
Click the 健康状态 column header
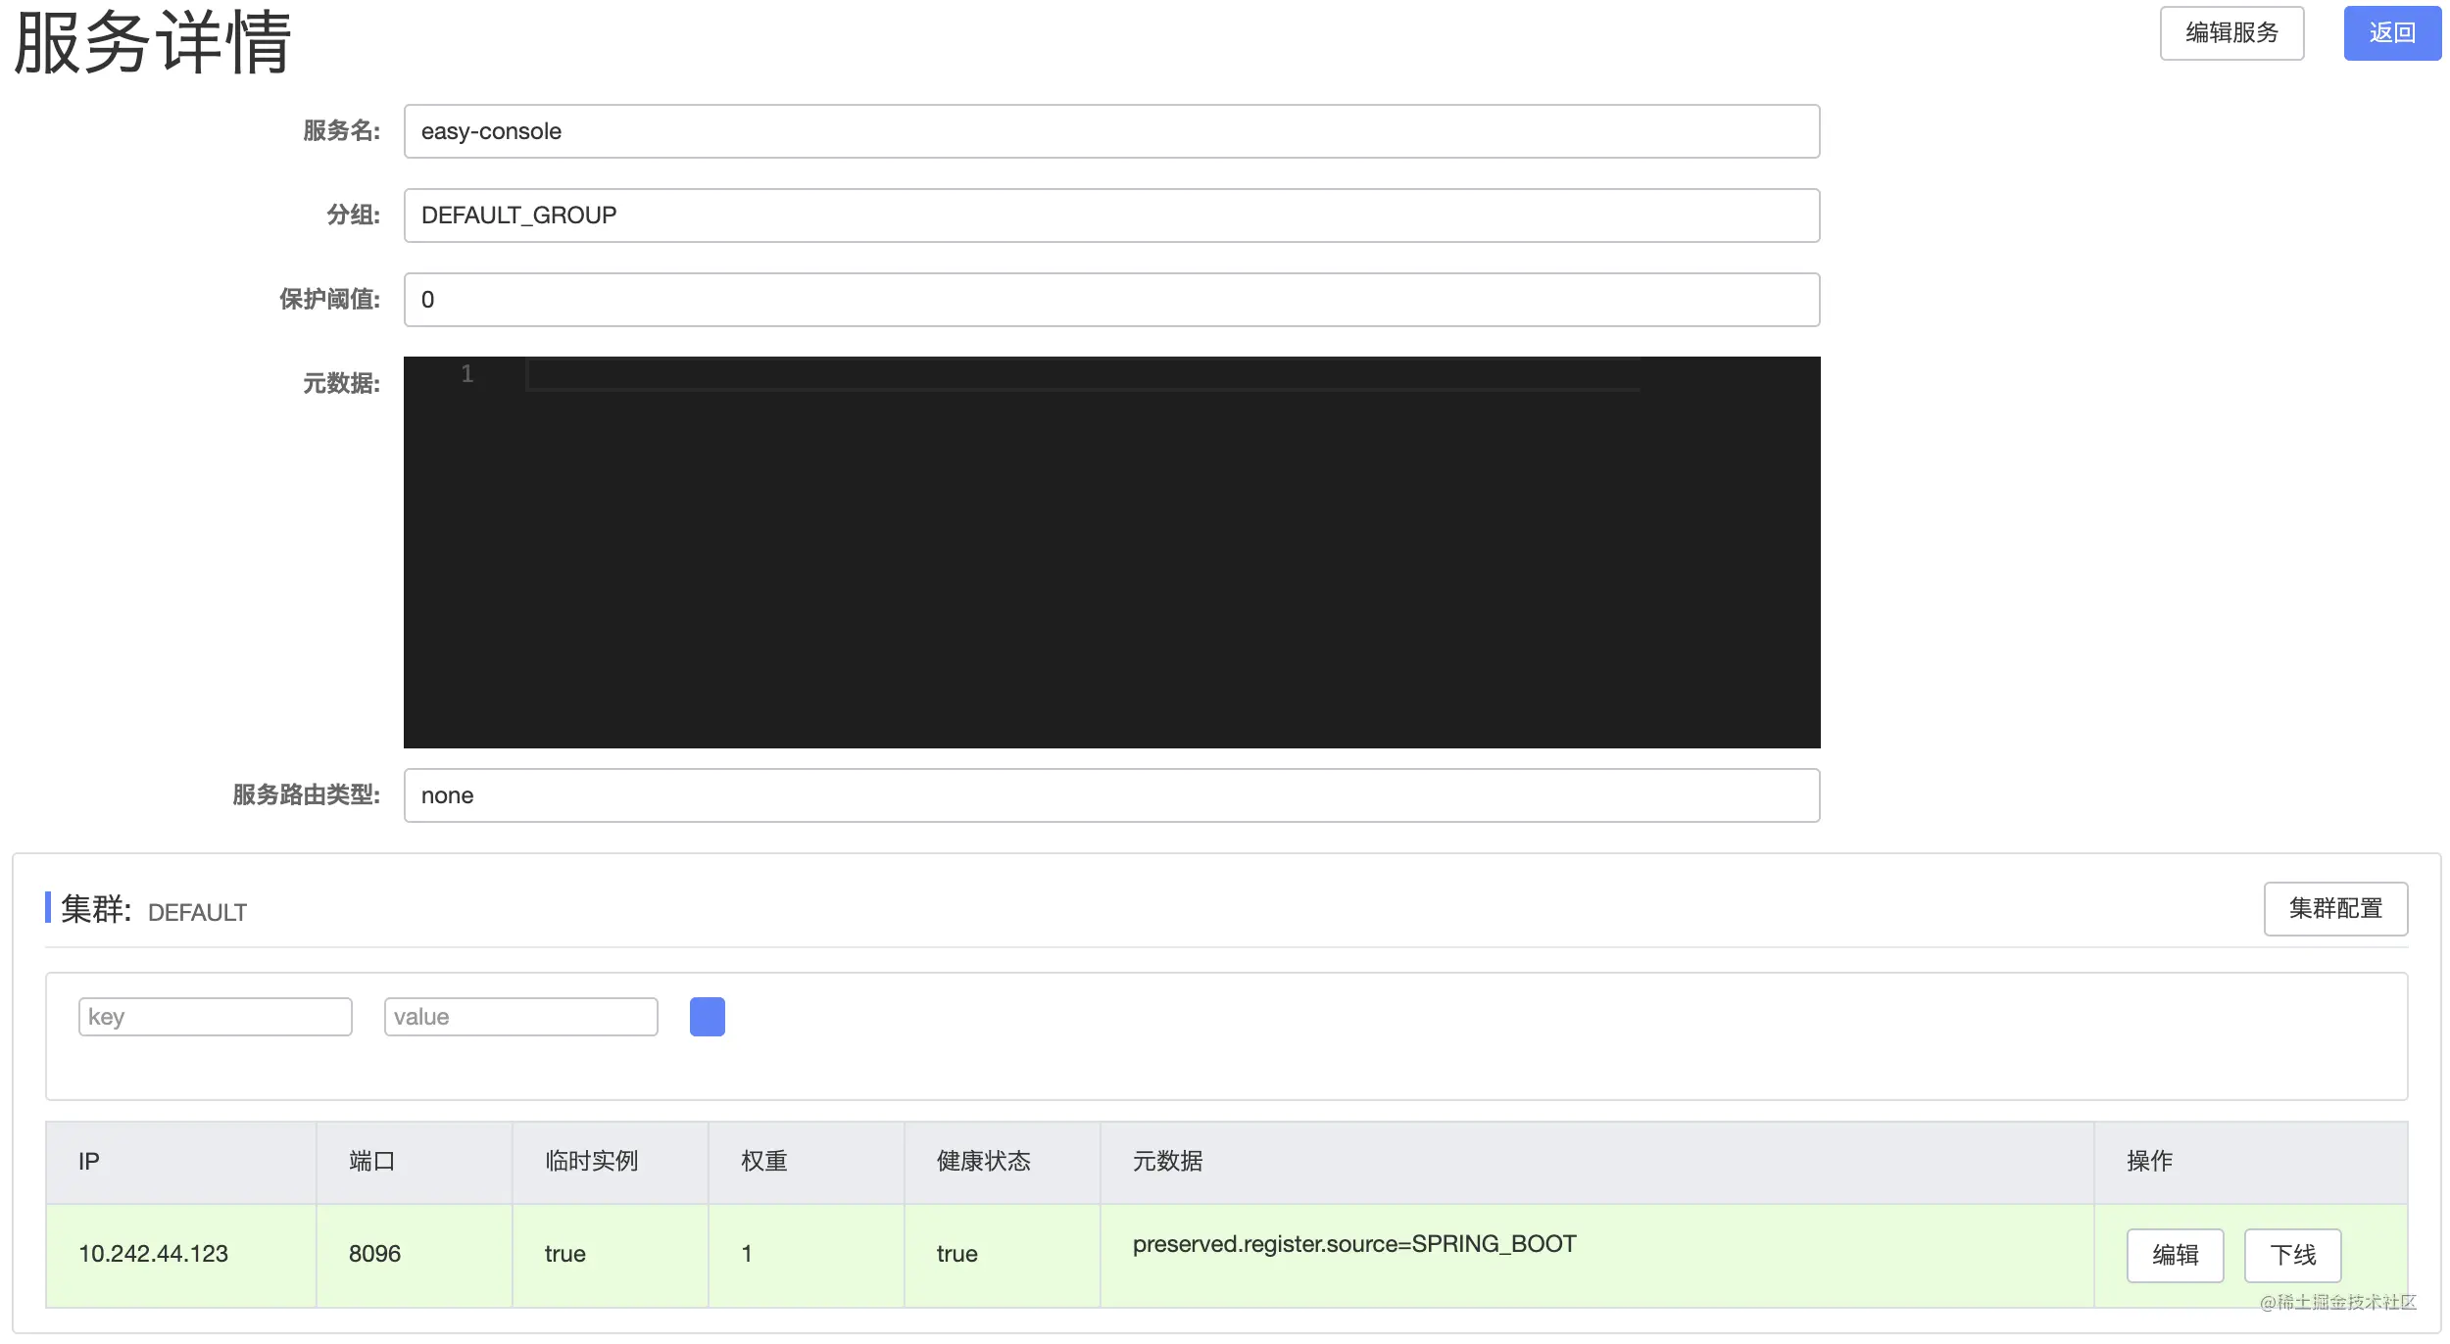[x=983, y=1161]
